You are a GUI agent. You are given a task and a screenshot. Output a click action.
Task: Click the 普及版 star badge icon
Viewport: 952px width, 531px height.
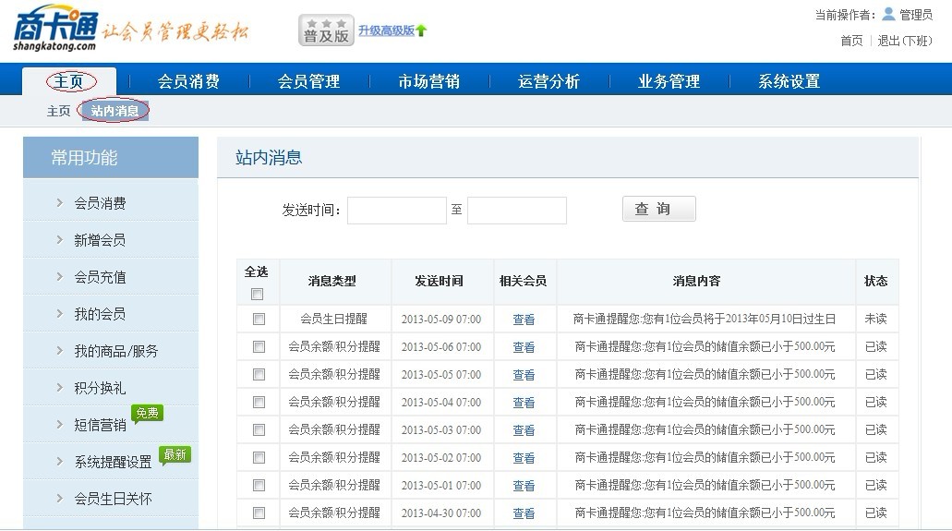pyautogui.click(x=326, y=30)
